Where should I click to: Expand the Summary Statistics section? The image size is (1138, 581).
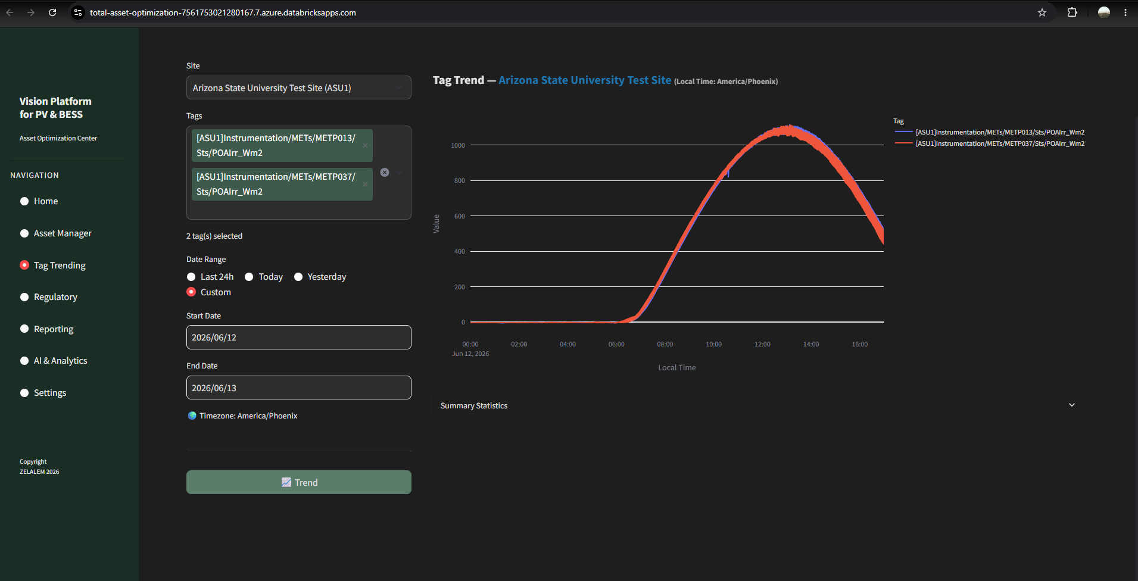760,405
